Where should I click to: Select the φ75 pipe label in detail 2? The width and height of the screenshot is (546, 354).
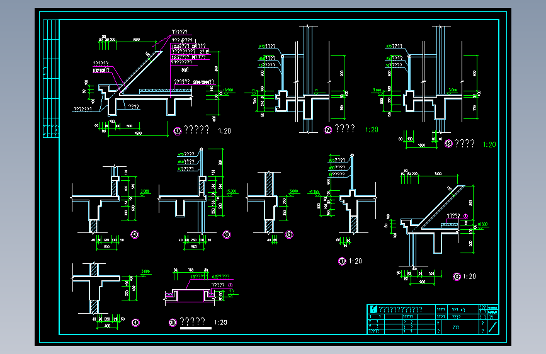pyautogui.click(x=267, y=46)
